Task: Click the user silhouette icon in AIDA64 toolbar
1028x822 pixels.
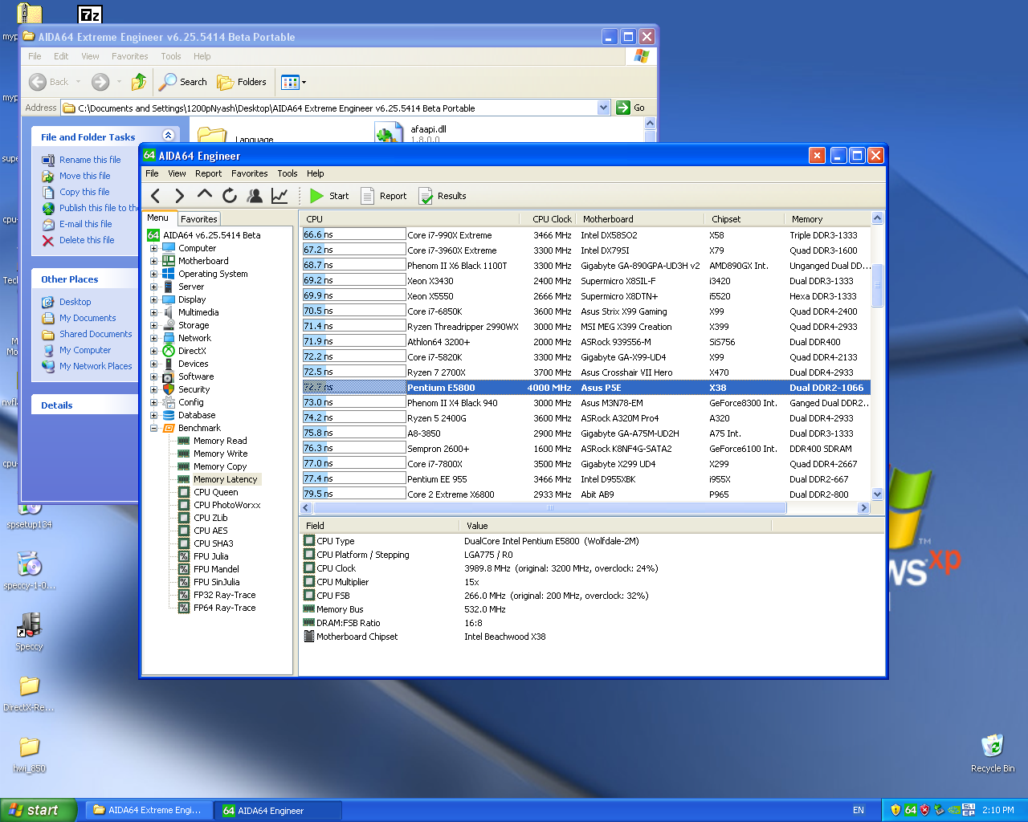Action: pyautogui.click(x=255, y=195)
